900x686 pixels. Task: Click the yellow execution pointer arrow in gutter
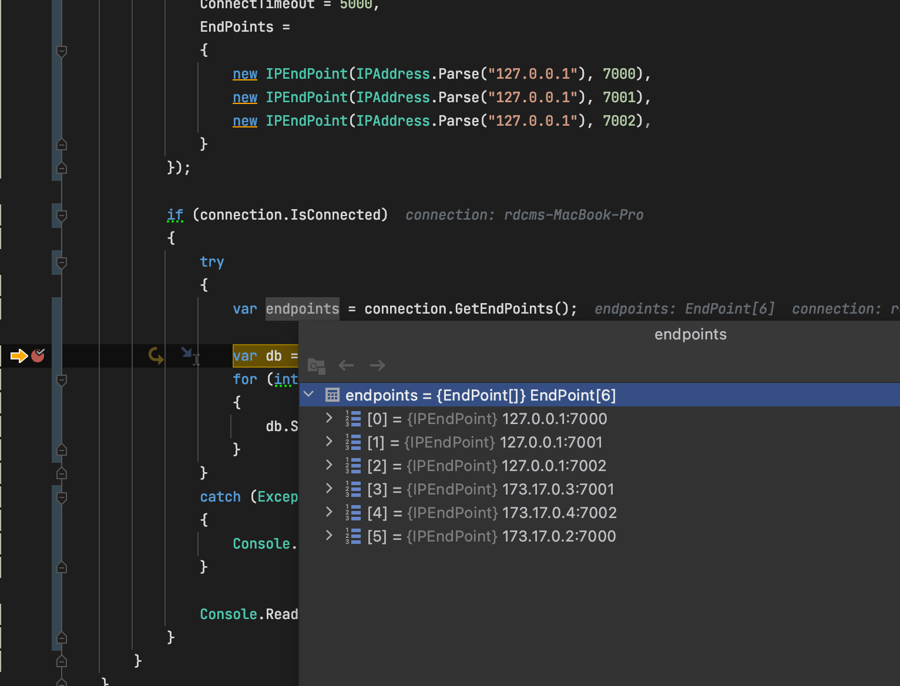click(18, 355)
